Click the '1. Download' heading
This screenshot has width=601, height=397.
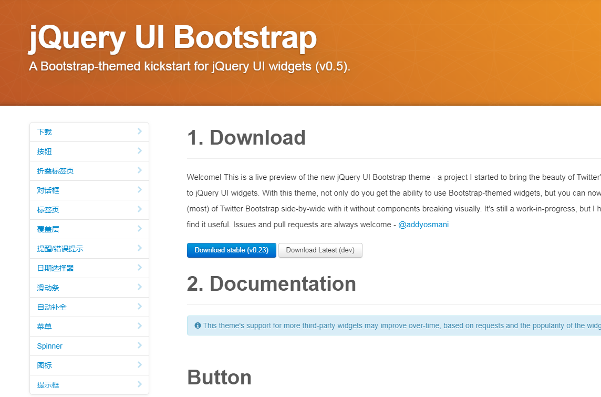(x=246, y=138)
